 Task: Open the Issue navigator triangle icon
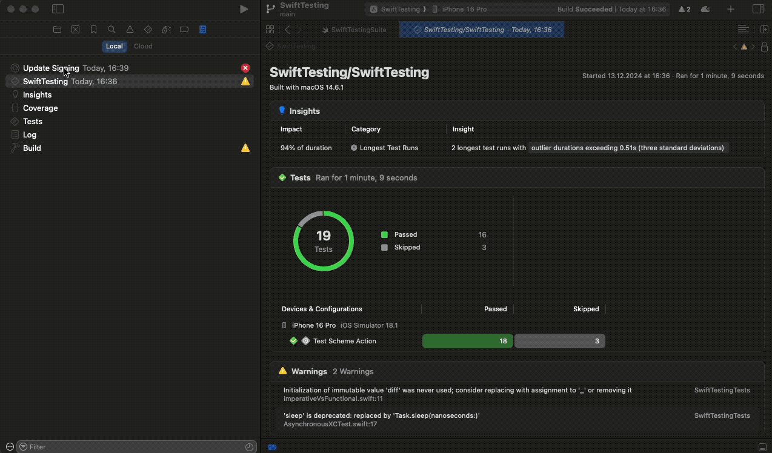click(130, 29)
